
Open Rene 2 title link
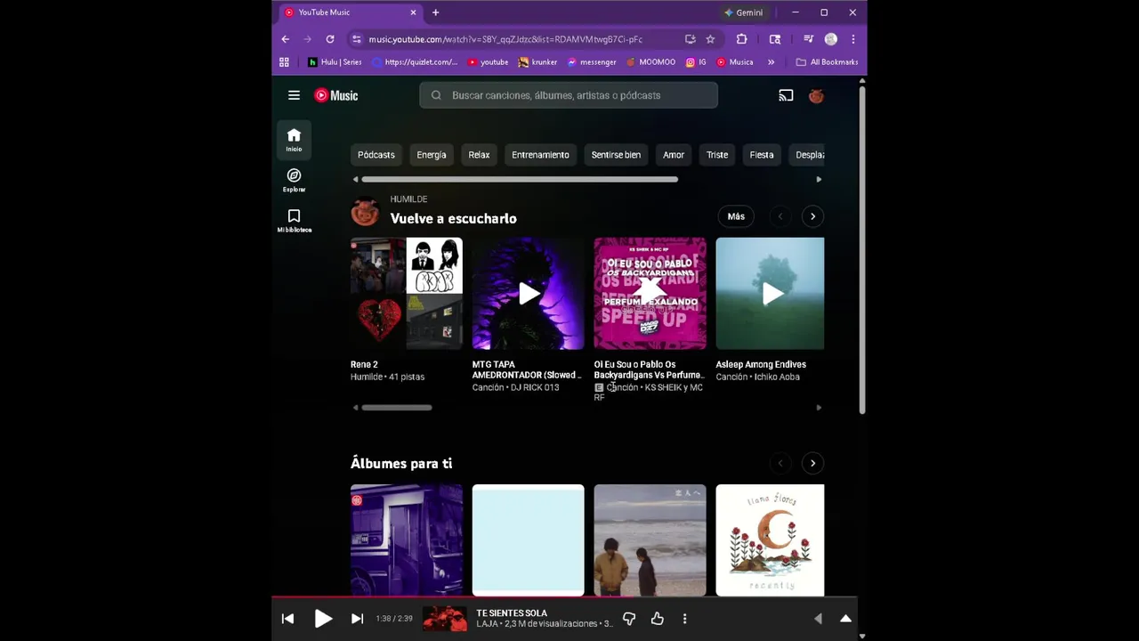364,364
